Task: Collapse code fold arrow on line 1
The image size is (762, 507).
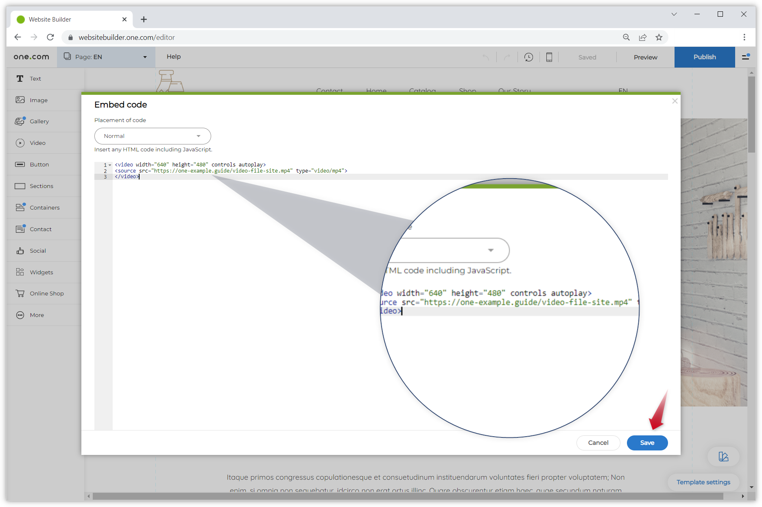Action: [x=110, y=165]
